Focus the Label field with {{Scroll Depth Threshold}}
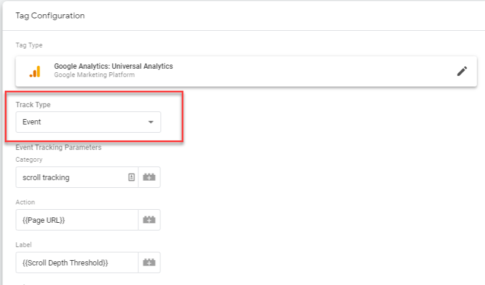 (77, 262)
